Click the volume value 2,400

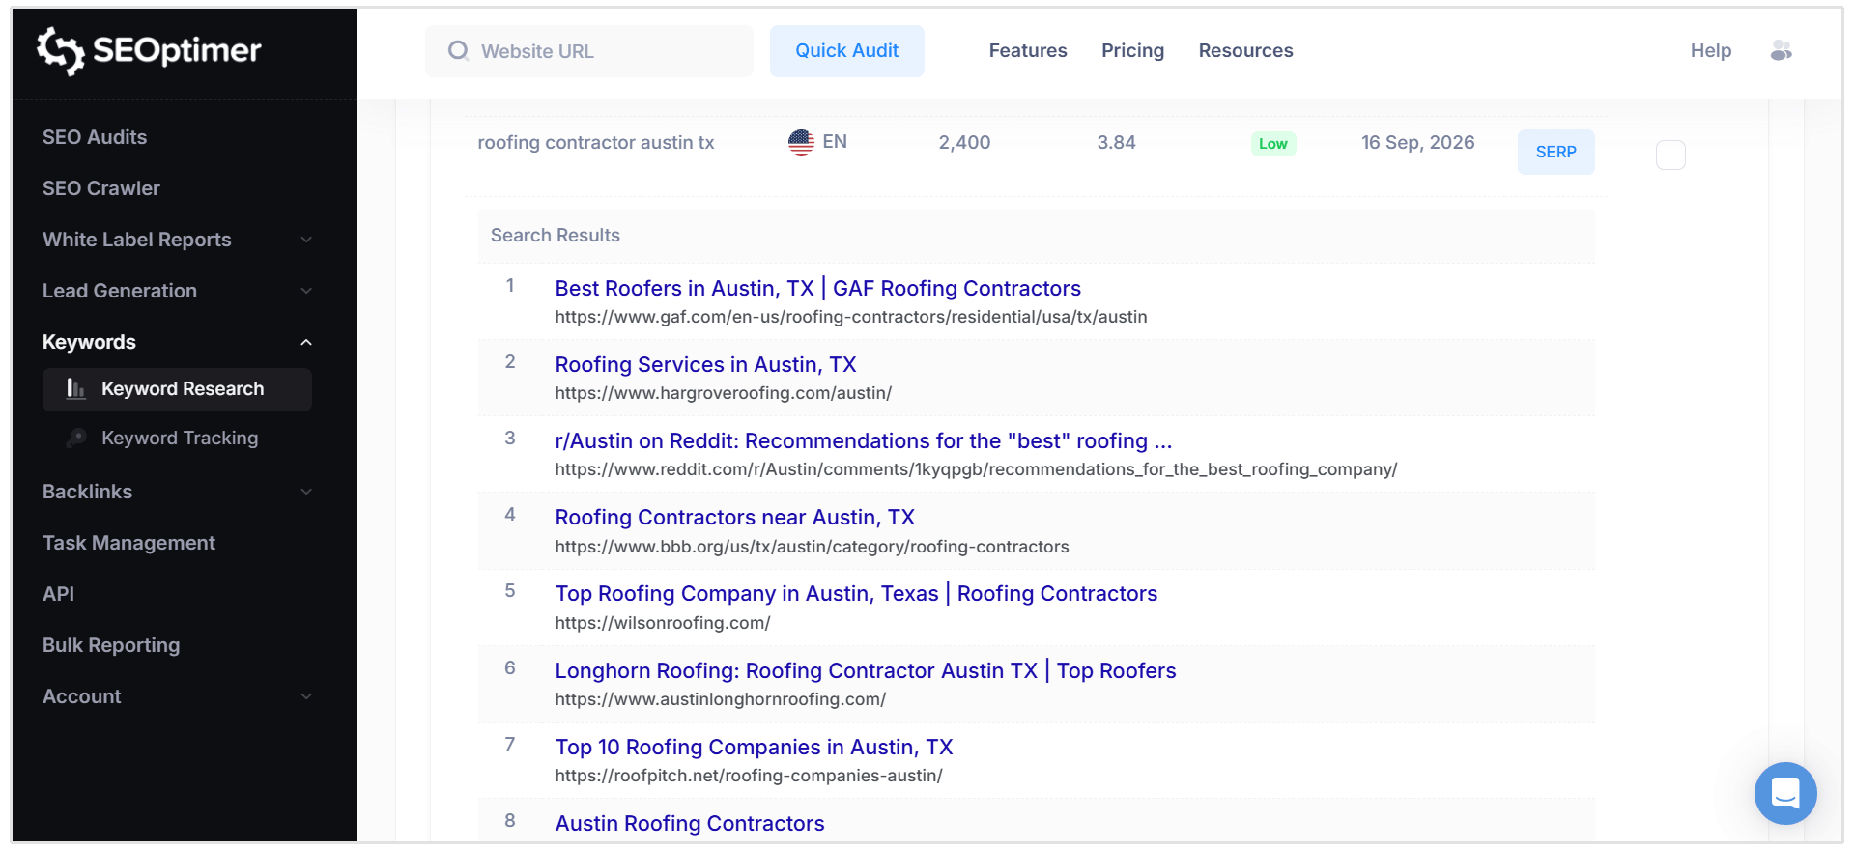[964, 142]
